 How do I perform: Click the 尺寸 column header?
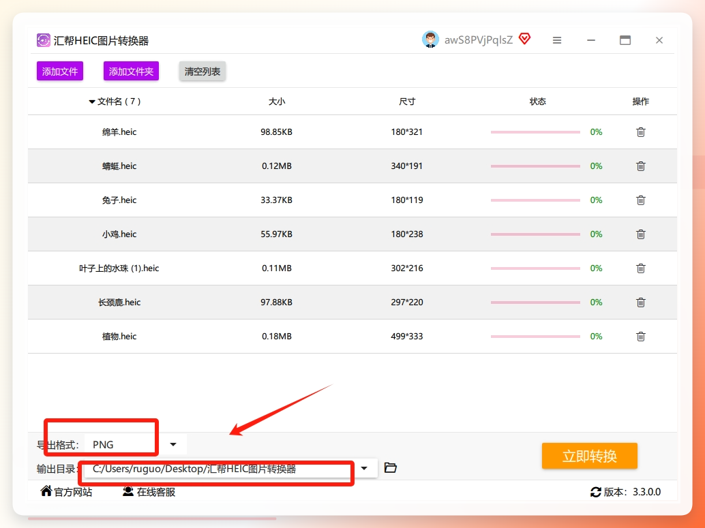[x=407, y=102]
